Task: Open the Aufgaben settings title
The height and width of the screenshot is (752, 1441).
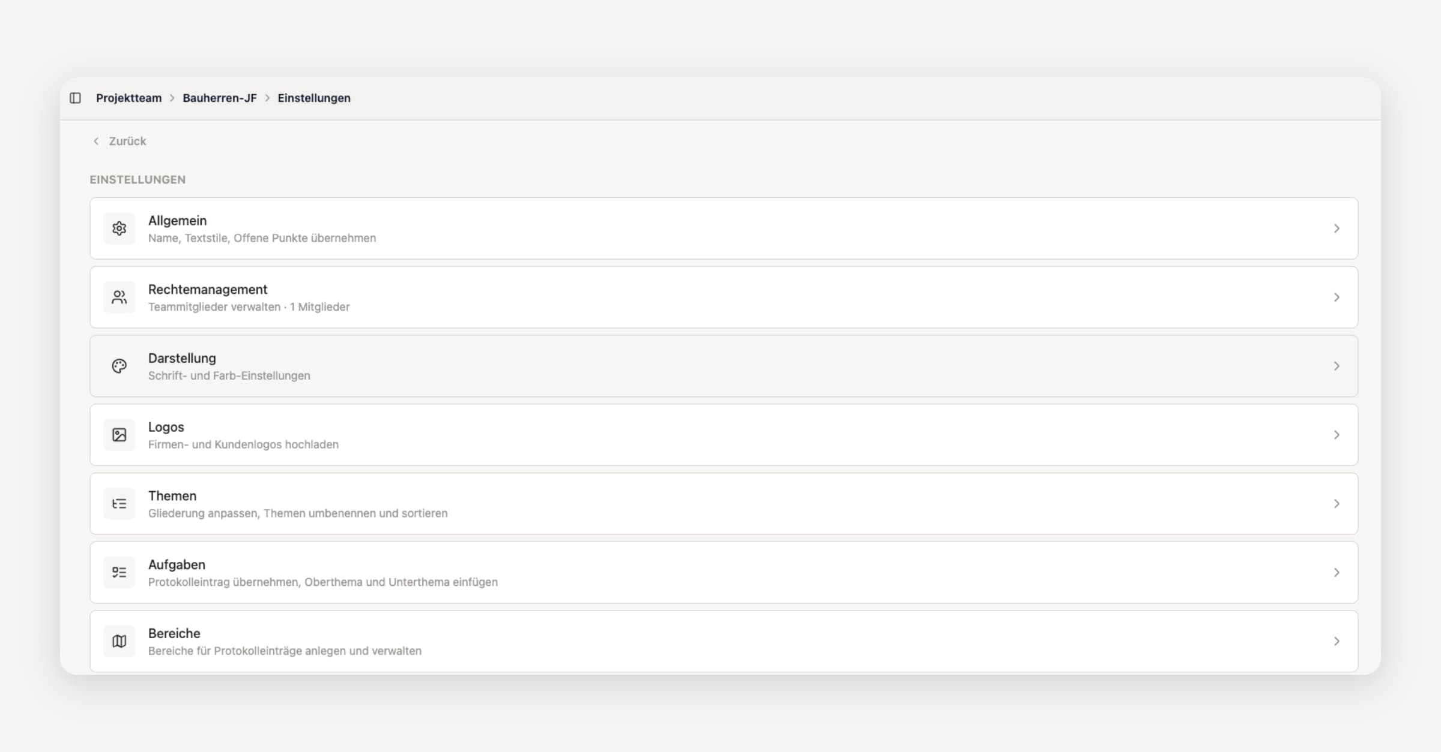Action: [177, 564]
